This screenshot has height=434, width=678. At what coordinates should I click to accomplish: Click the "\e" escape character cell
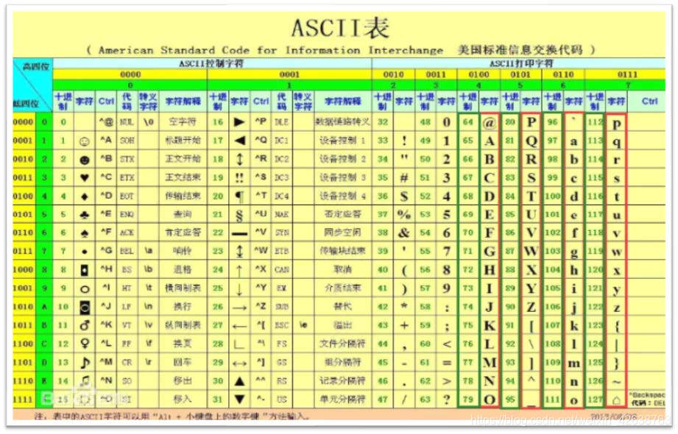[303, 324]
